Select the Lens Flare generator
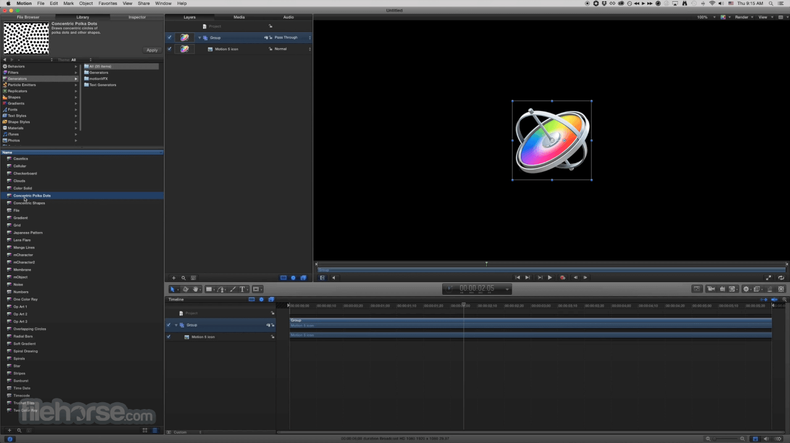The image size is (790, 443). pyautogui.click(x=22, y=240)
